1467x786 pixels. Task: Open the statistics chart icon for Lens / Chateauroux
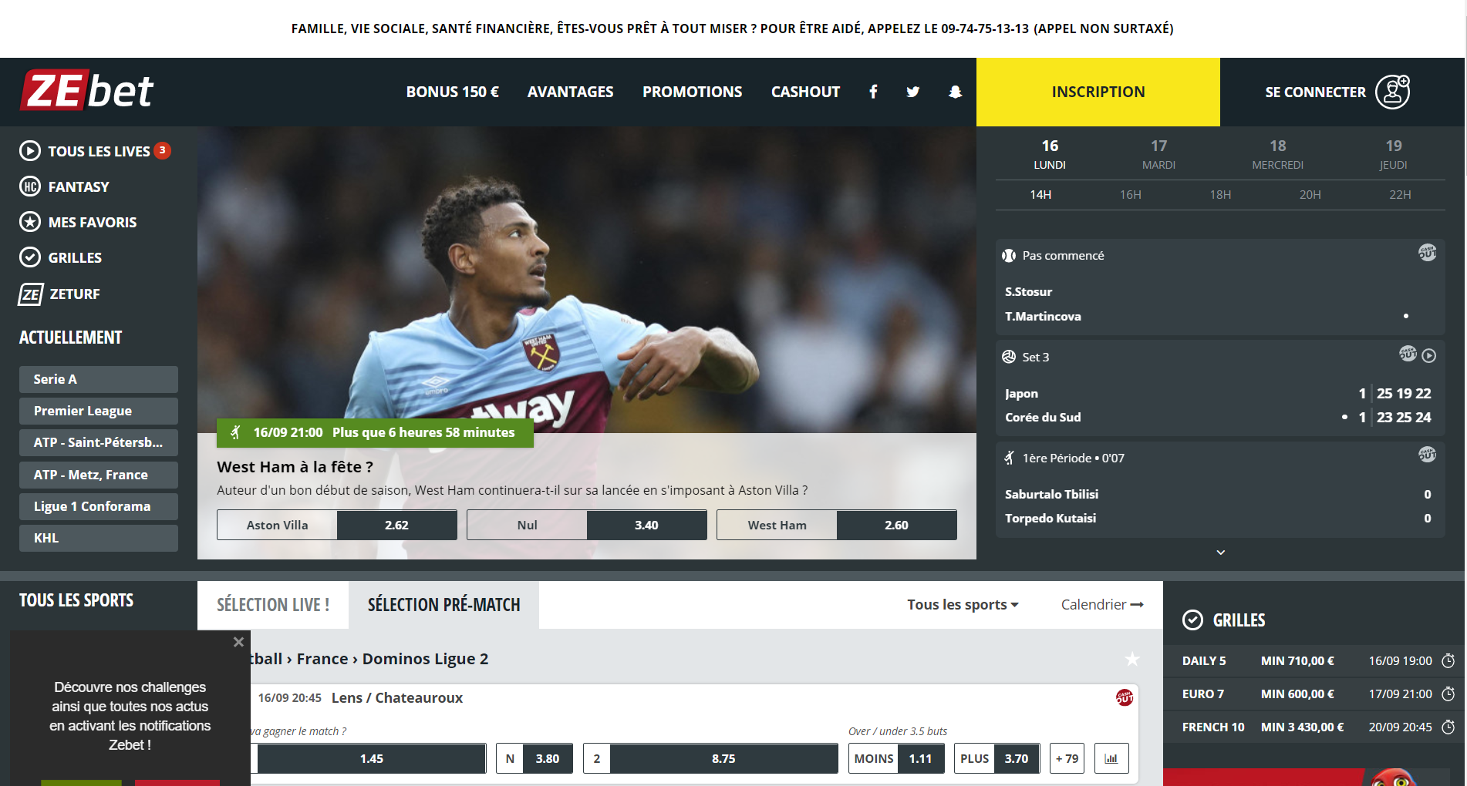pos(1111,758)
